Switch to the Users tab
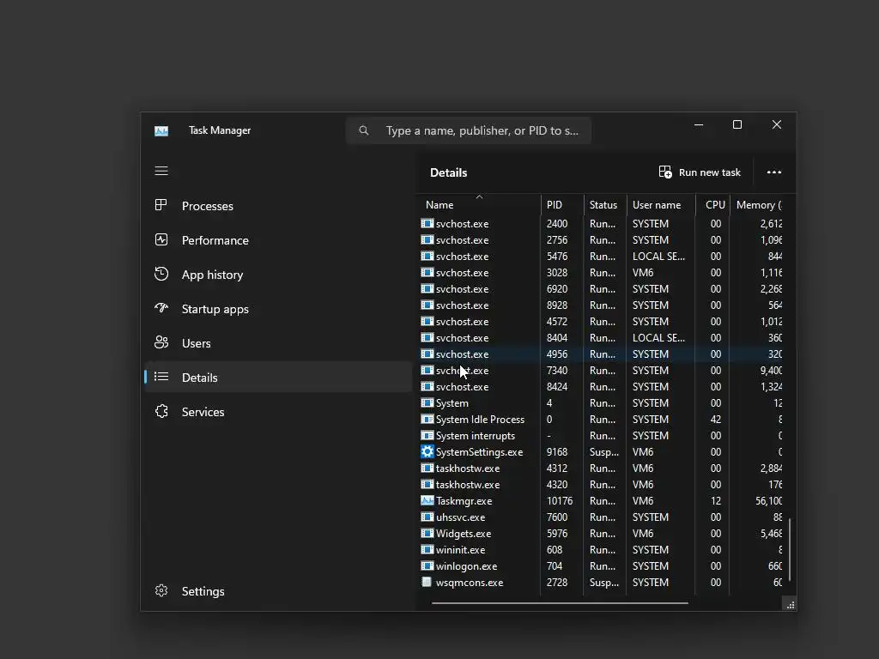This screenshot has width=879, height=659. coord(278,343)
